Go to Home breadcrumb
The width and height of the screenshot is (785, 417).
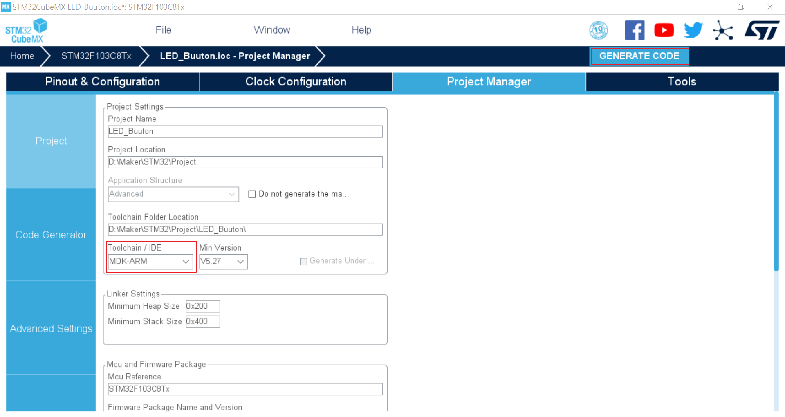pos(22,56)
